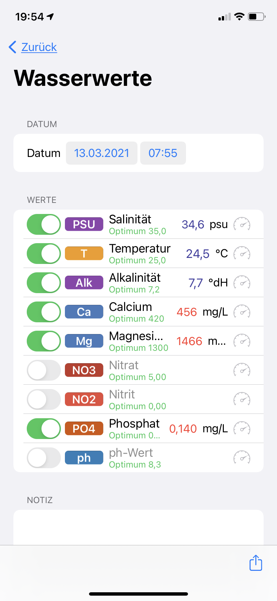This screenshot has height=601, width=277.
Task: Turn on the ph-Wert toggle
Action: [43, 458]
